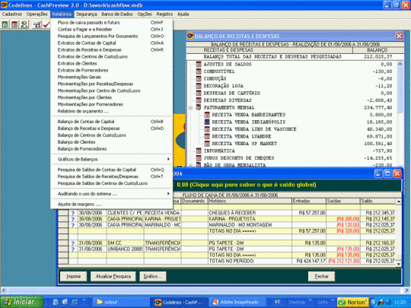Click the Iniciar start button

[22, 302]
